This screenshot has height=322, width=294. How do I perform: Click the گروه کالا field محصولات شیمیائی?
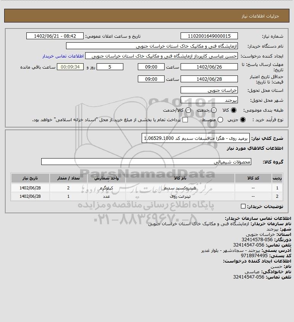(146, 162)
